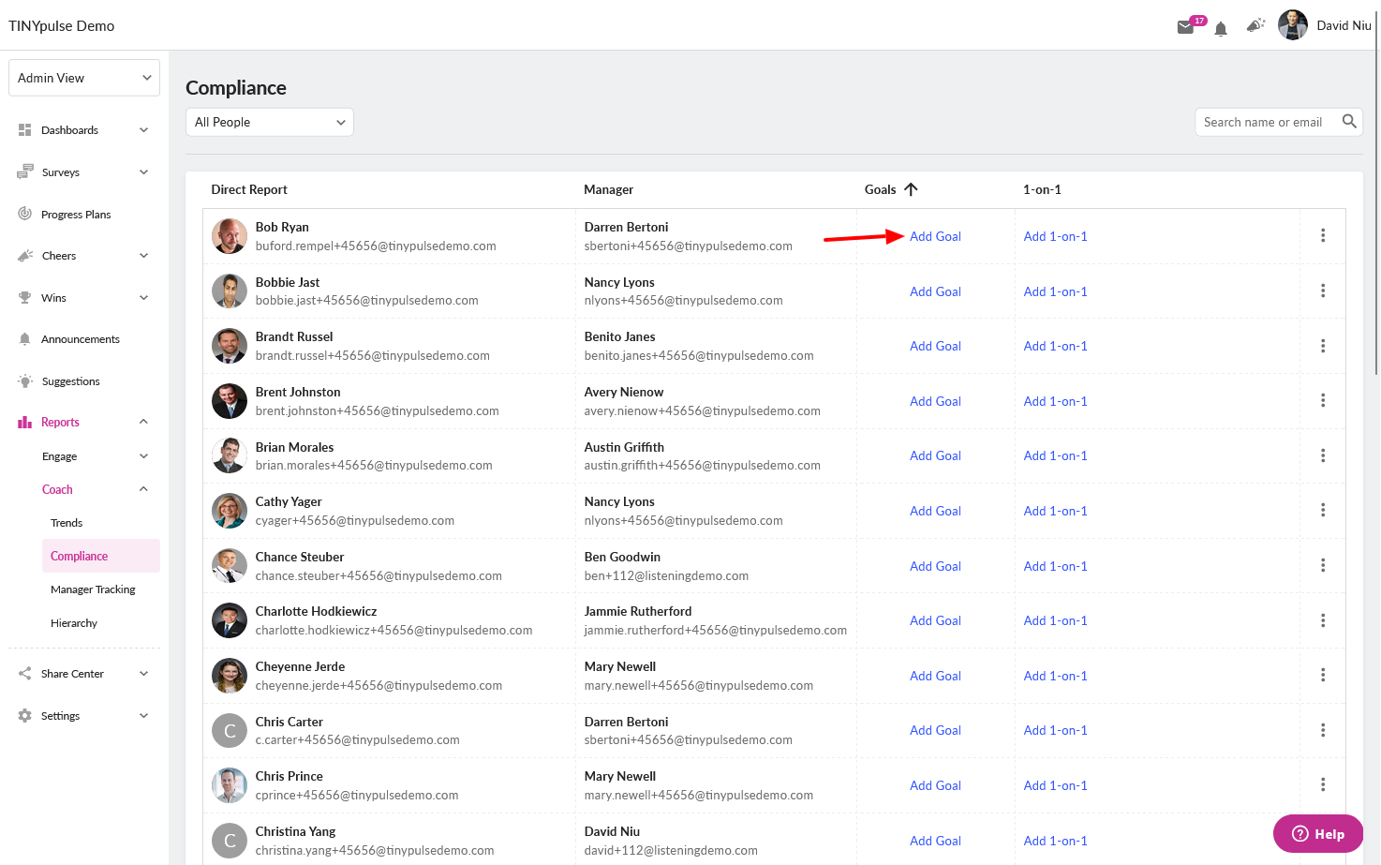
Task: Click Bob Ryan's profile photo
Action: [x=230, y=236]
